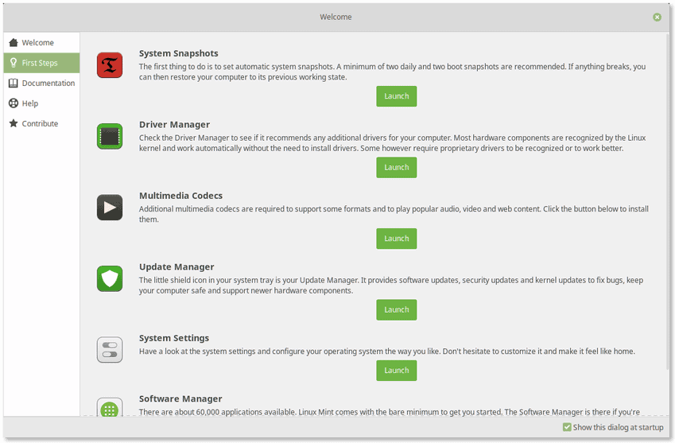675x443 pixels.
Task: Click the Software Manager grid icon
Action: tap(110, 407)
